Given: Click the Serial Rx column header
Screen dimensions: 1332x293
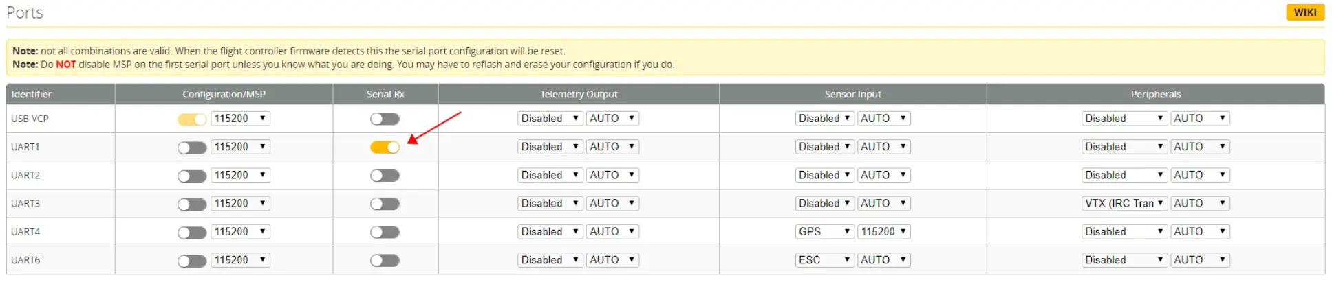Looking at the screenshot, I should click(385, 94).
